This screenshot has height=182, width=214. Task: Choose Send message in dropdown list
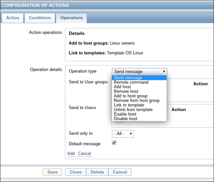[128, 78]
